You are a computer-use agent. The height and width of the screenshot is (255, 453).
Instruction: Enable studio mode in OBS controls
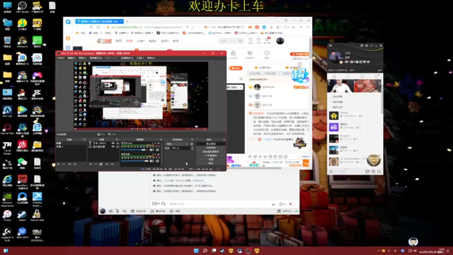211,155
